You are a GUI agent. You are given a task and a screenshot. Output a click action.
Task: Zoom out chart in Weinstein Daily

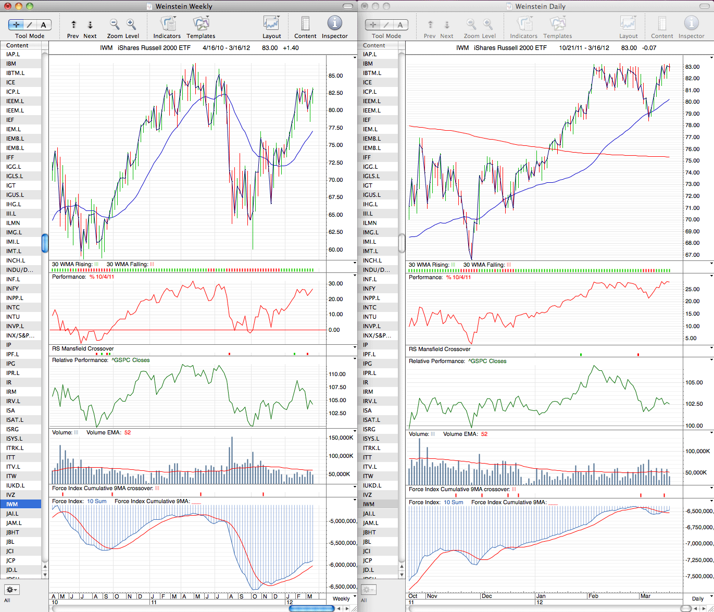click(471, 24)
